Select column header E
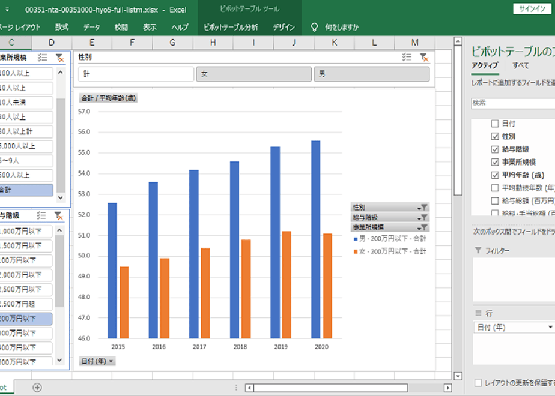Viewport: 555px width, 396px height. (x=92, y=43)
